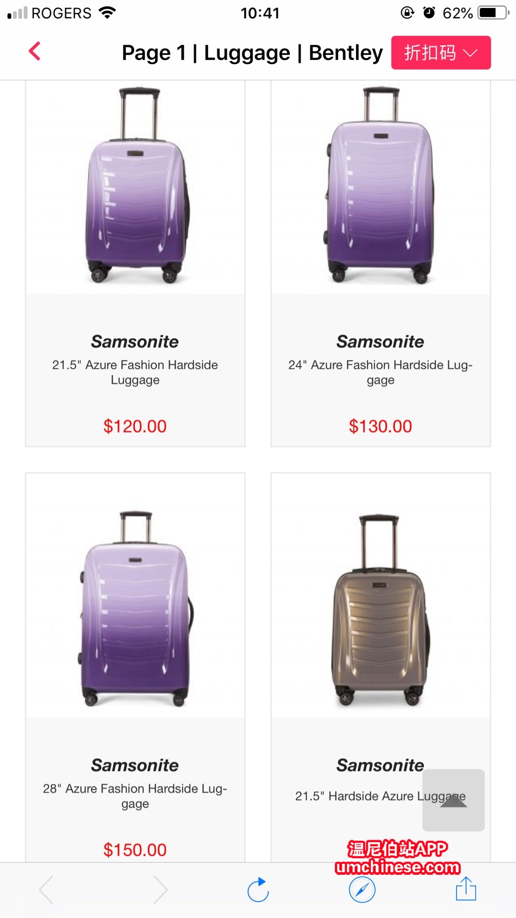Open page in Safari compass icon
The image size is (516, 918).
click(362, 890)
